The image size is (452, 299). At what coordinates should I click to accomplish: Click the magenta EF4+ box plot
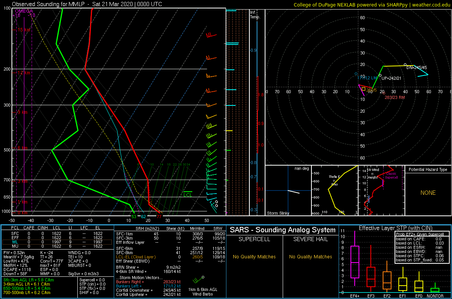tap(354, 259)
